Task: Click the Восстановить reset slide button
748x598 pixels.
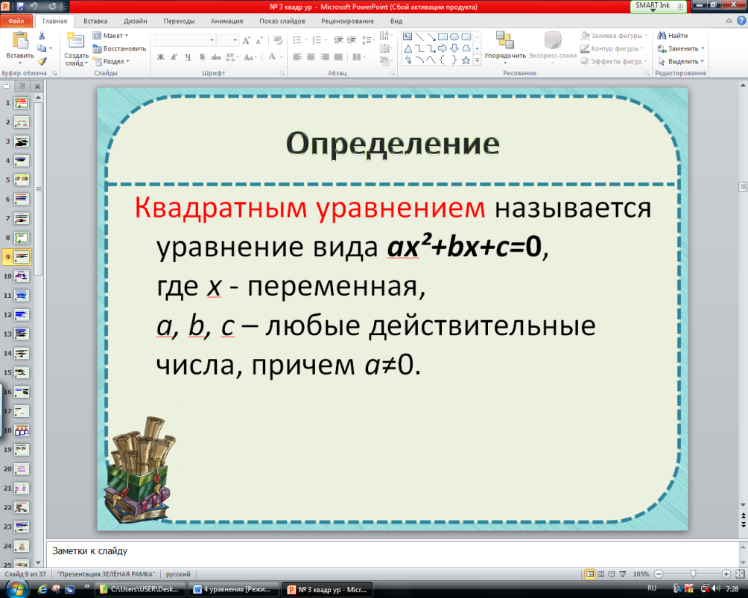Action: click(118, 48)
